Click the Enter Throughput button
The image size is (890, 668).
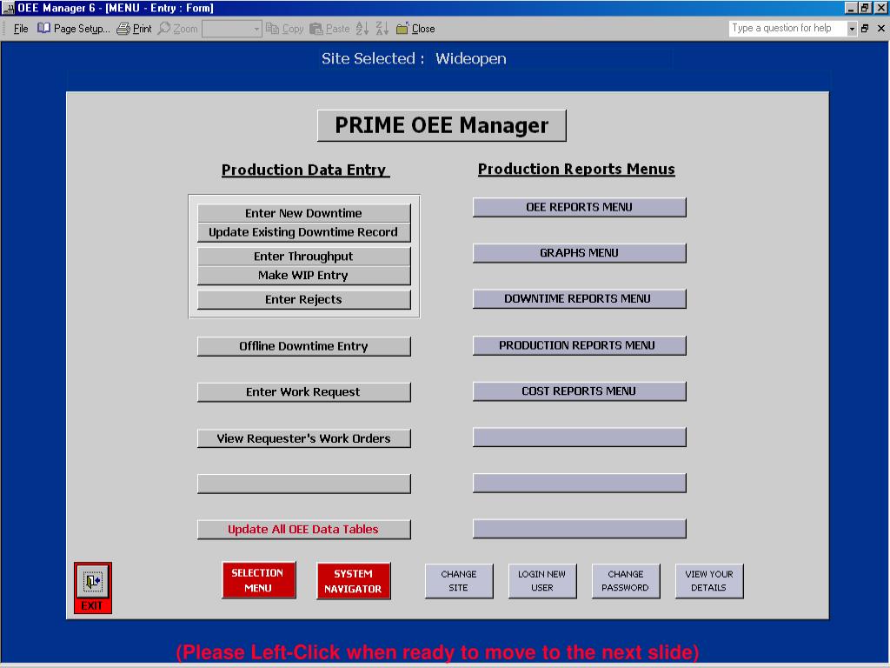(303, 257)
